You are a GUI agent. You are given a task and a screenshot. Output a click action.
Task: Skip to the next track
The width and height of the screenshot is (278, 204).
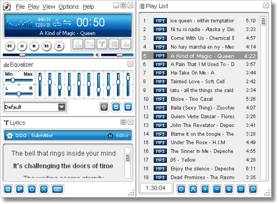point(46,46)
